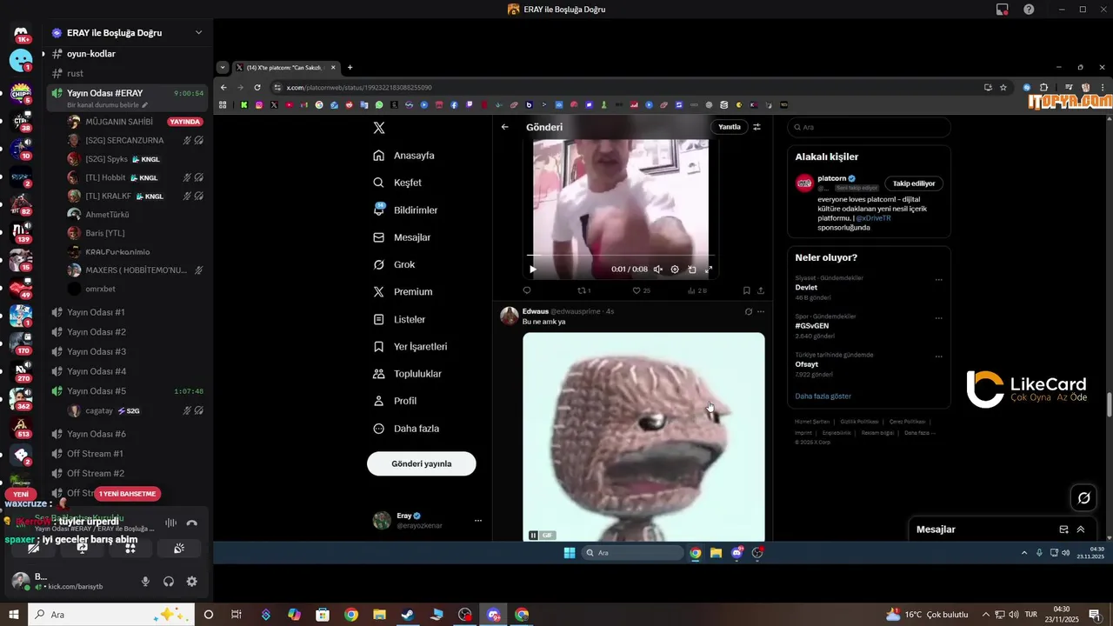Click the Yanıtla reply button

[x=730, y=127]
